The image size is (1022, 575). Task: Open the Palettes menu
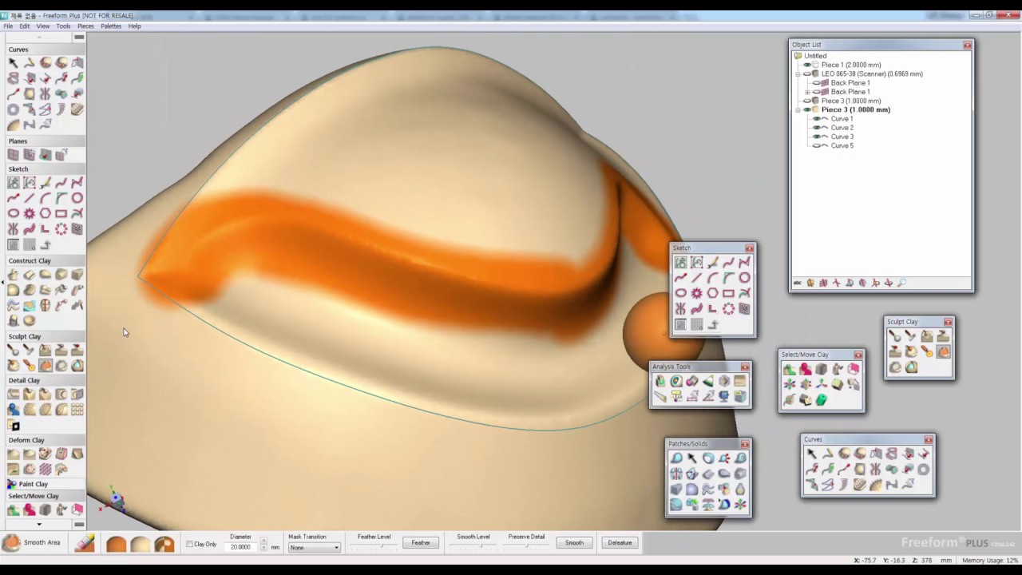(x=111, y=26)
